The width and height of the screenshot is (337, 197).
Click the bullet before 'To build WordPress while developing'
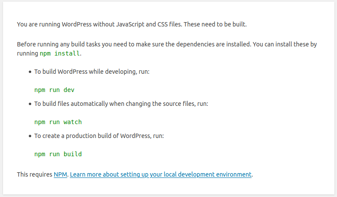pos(30,72)
